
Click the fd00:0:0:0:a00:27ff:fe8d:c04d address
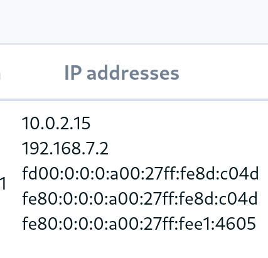tap(141, 173)
